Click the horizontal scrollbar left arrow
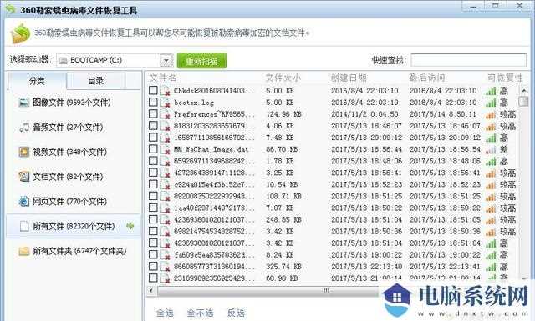The height and width of the screenshot is (321, 535). point(151,291)
